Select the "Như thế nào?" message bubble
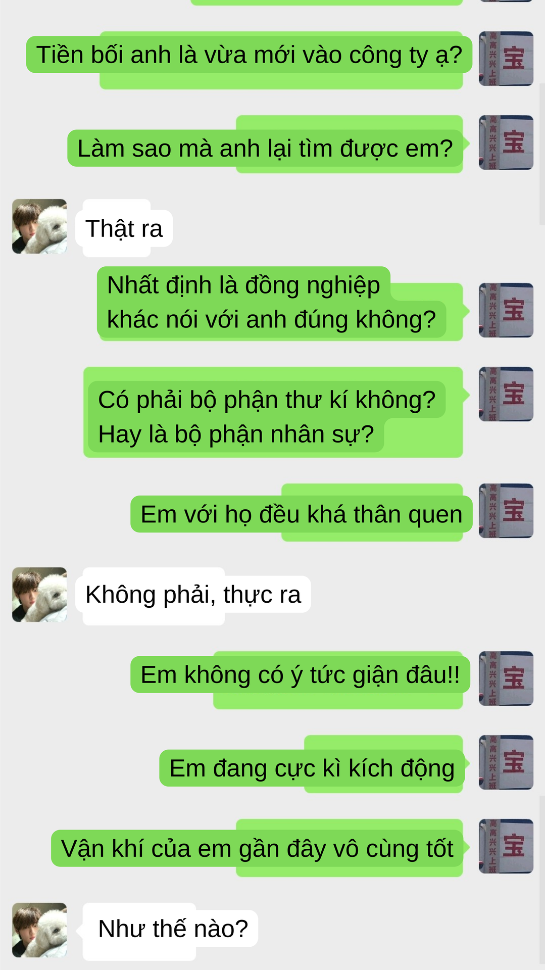The height and width of the screenshot is (970, 545). pos(171,929)
